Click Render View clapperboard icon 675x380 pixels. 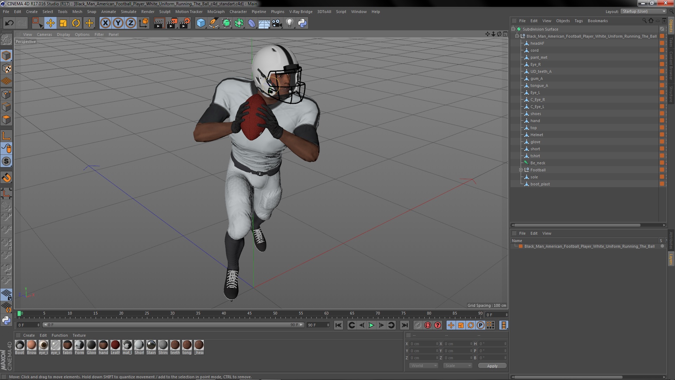[x=159, y=23]
